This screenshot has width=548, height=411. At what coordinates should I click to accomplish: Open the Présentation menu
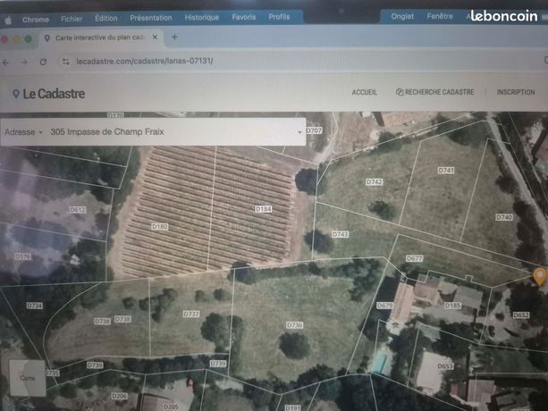pos(150,18)
